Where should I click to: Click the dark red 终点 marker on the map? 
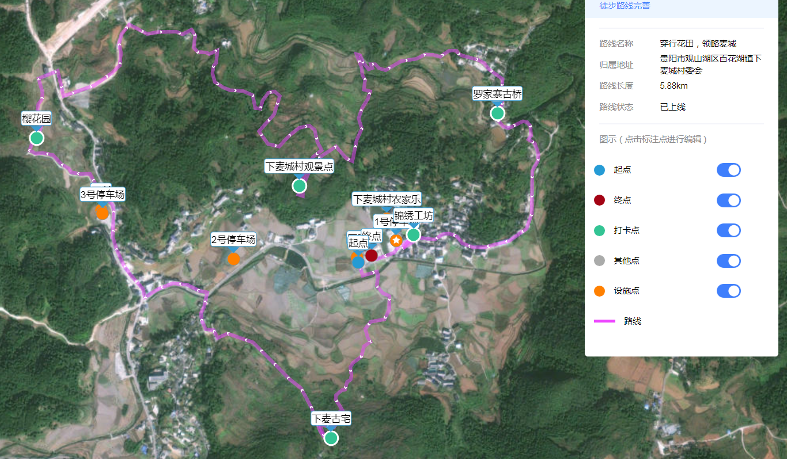372,255
